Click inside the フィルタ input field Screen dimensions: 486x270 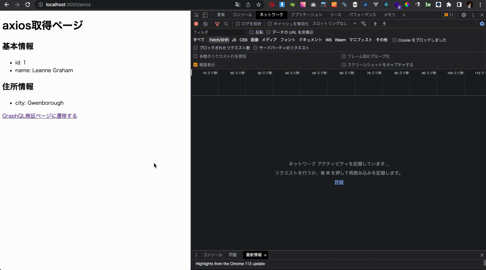218,32
